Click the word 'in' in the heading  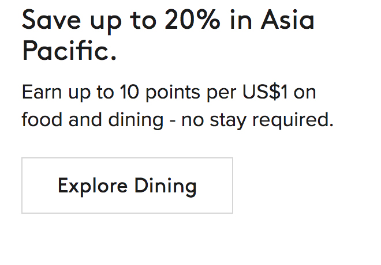click(x=241, y=21)
